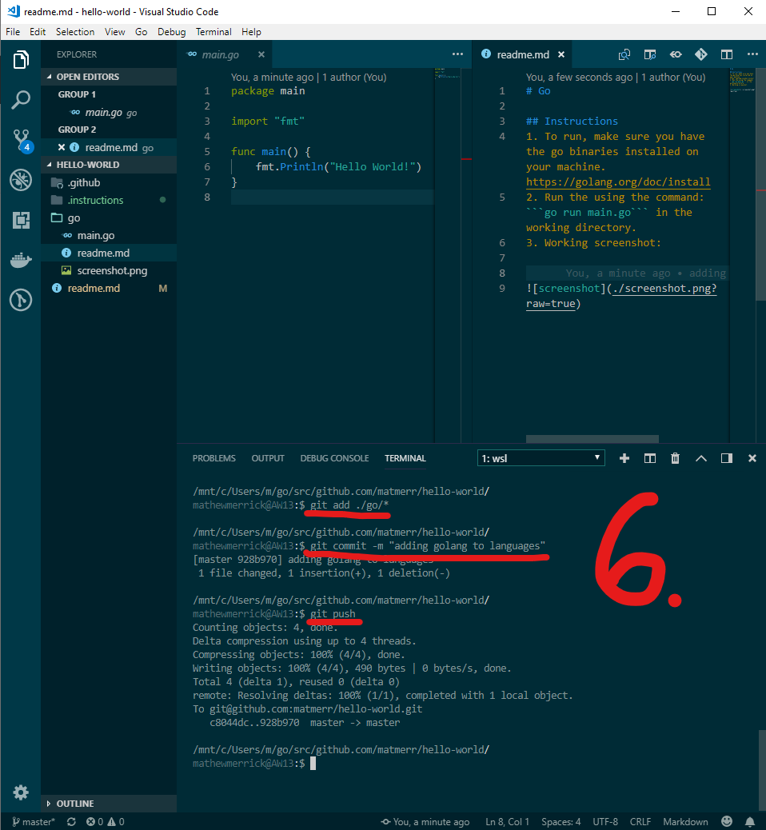
Task: Open the Explorer view in activity bar
Action: 21,59
